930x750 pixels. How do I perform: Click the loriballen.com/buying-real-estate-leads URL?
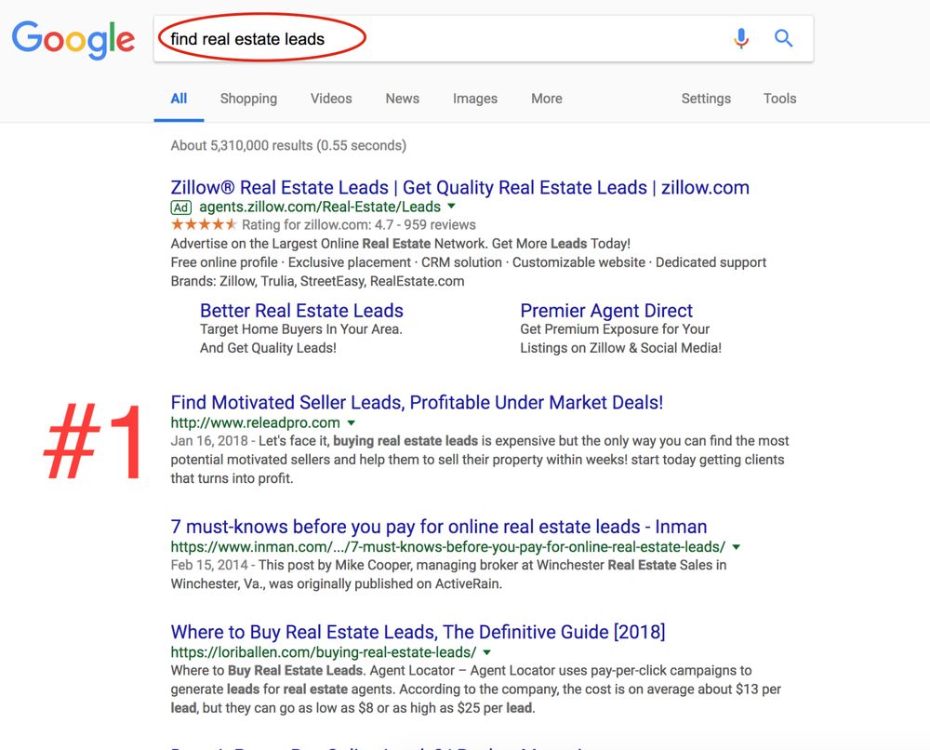point(324,652)
